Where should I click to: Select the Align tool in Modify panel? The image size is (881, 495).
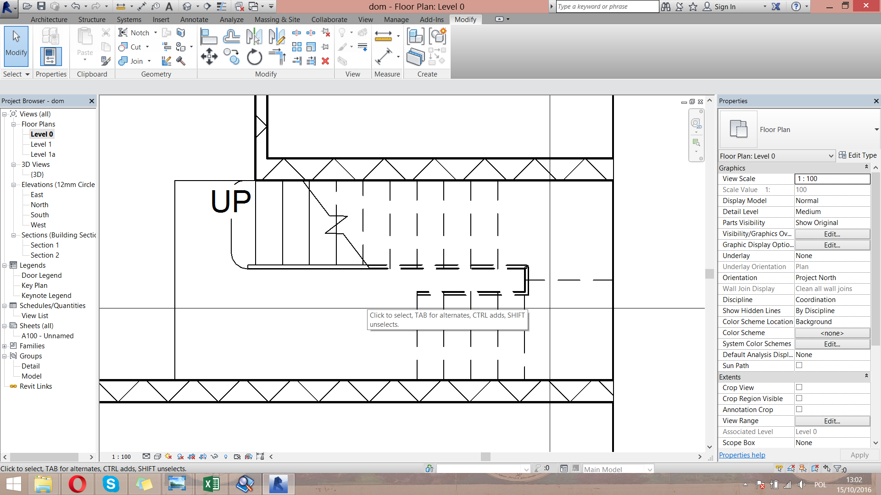coord(209,36)
